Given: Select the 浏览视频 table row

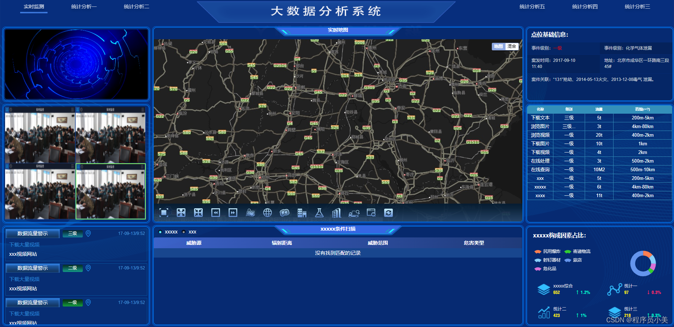Looking at the screenshot, I should pos(599,135).
